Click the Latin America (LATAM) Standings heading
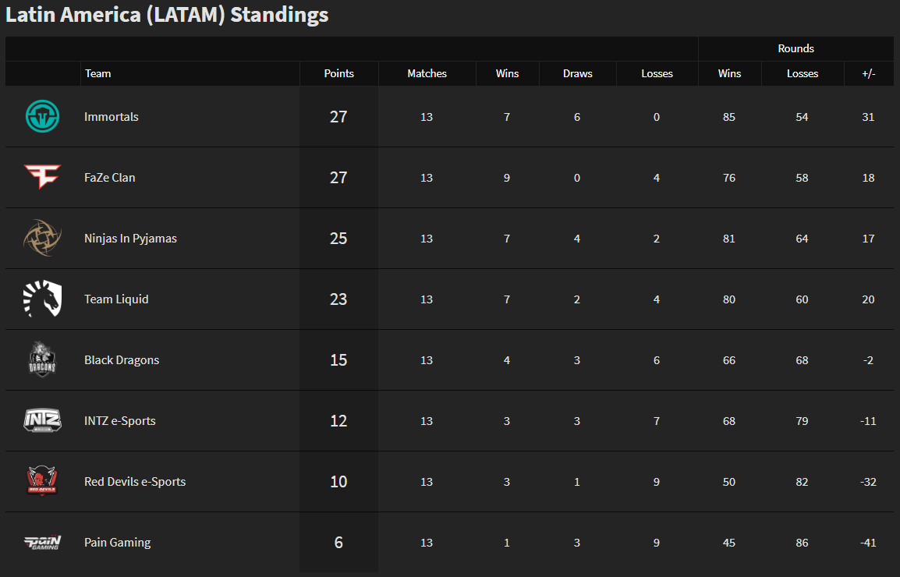900x577 pixels. click(x=167, y=15)
